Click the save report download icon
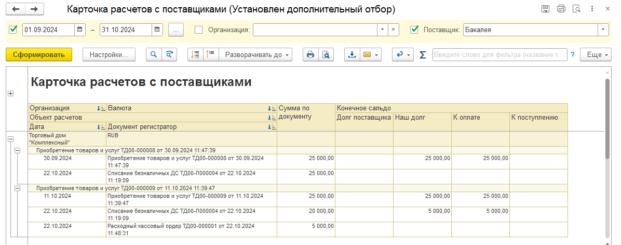The height and width of the screenshot is (245, 622). pos(352,54)
